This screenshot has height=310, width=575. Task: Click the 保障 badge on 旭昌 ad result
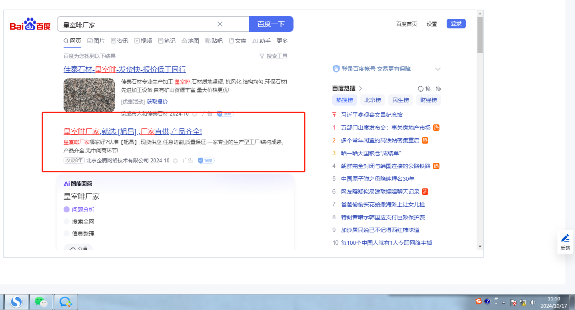(206, 160)
